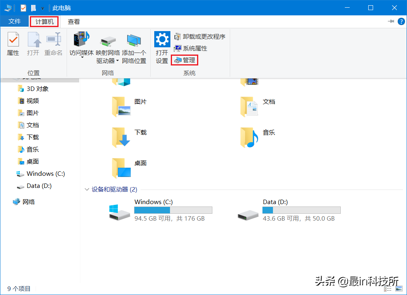Expand the 映射网络驱动器 dropdown arrow
The width and height of the screenshot is (407, 295).
coord(117,61)
